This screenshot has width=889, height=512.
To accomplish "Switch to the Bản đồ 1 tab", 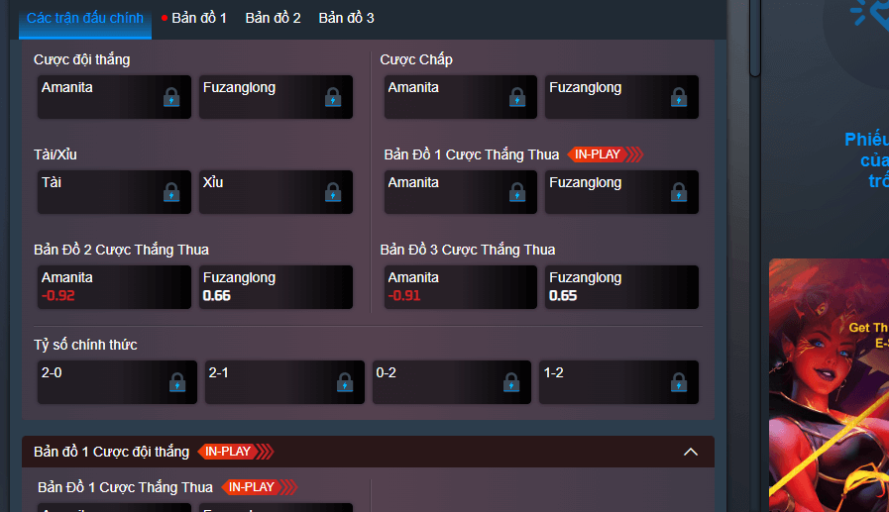I will [x=198, y=18].
